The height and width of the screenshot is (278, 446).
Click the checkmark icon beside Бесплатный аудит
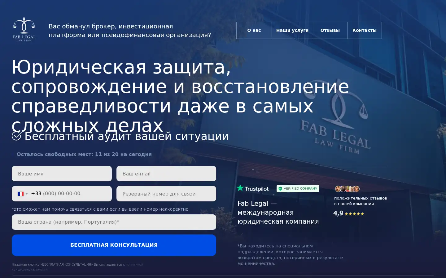click(16, 136)
